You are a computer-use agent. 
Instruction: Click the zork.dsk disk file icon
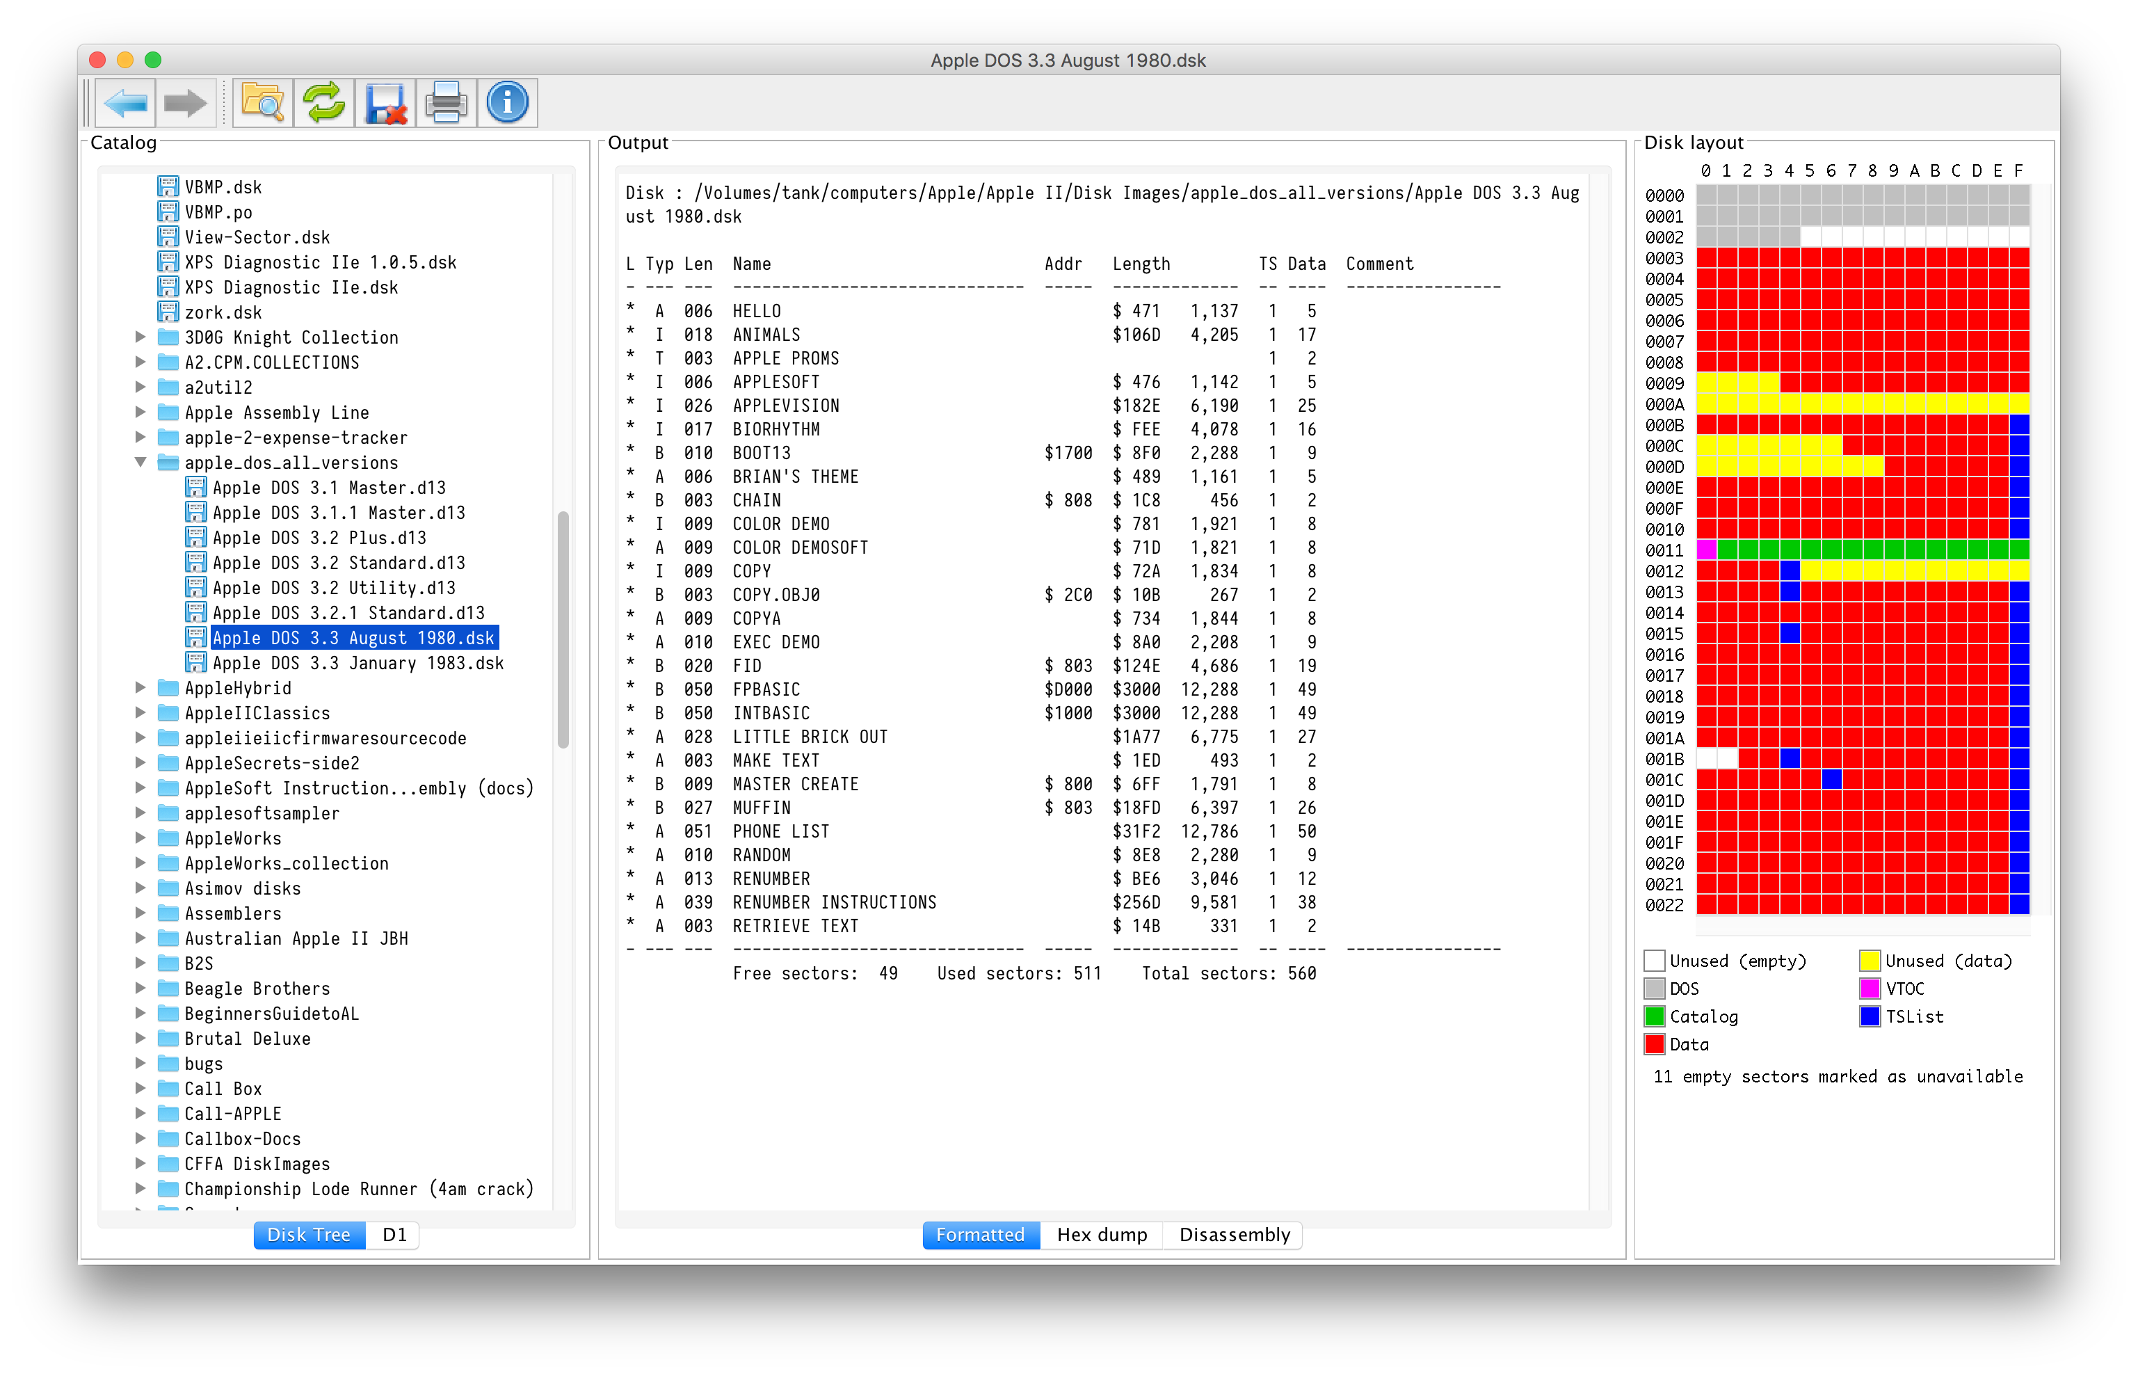(168, 312)
